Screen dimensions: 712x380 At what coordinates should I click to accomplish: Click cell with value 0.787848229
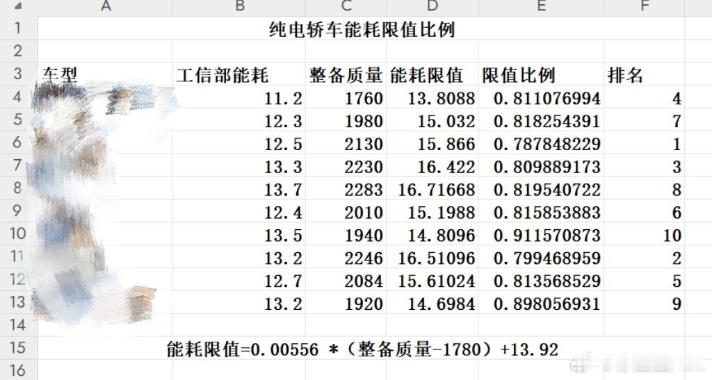(x=541, y=144)
